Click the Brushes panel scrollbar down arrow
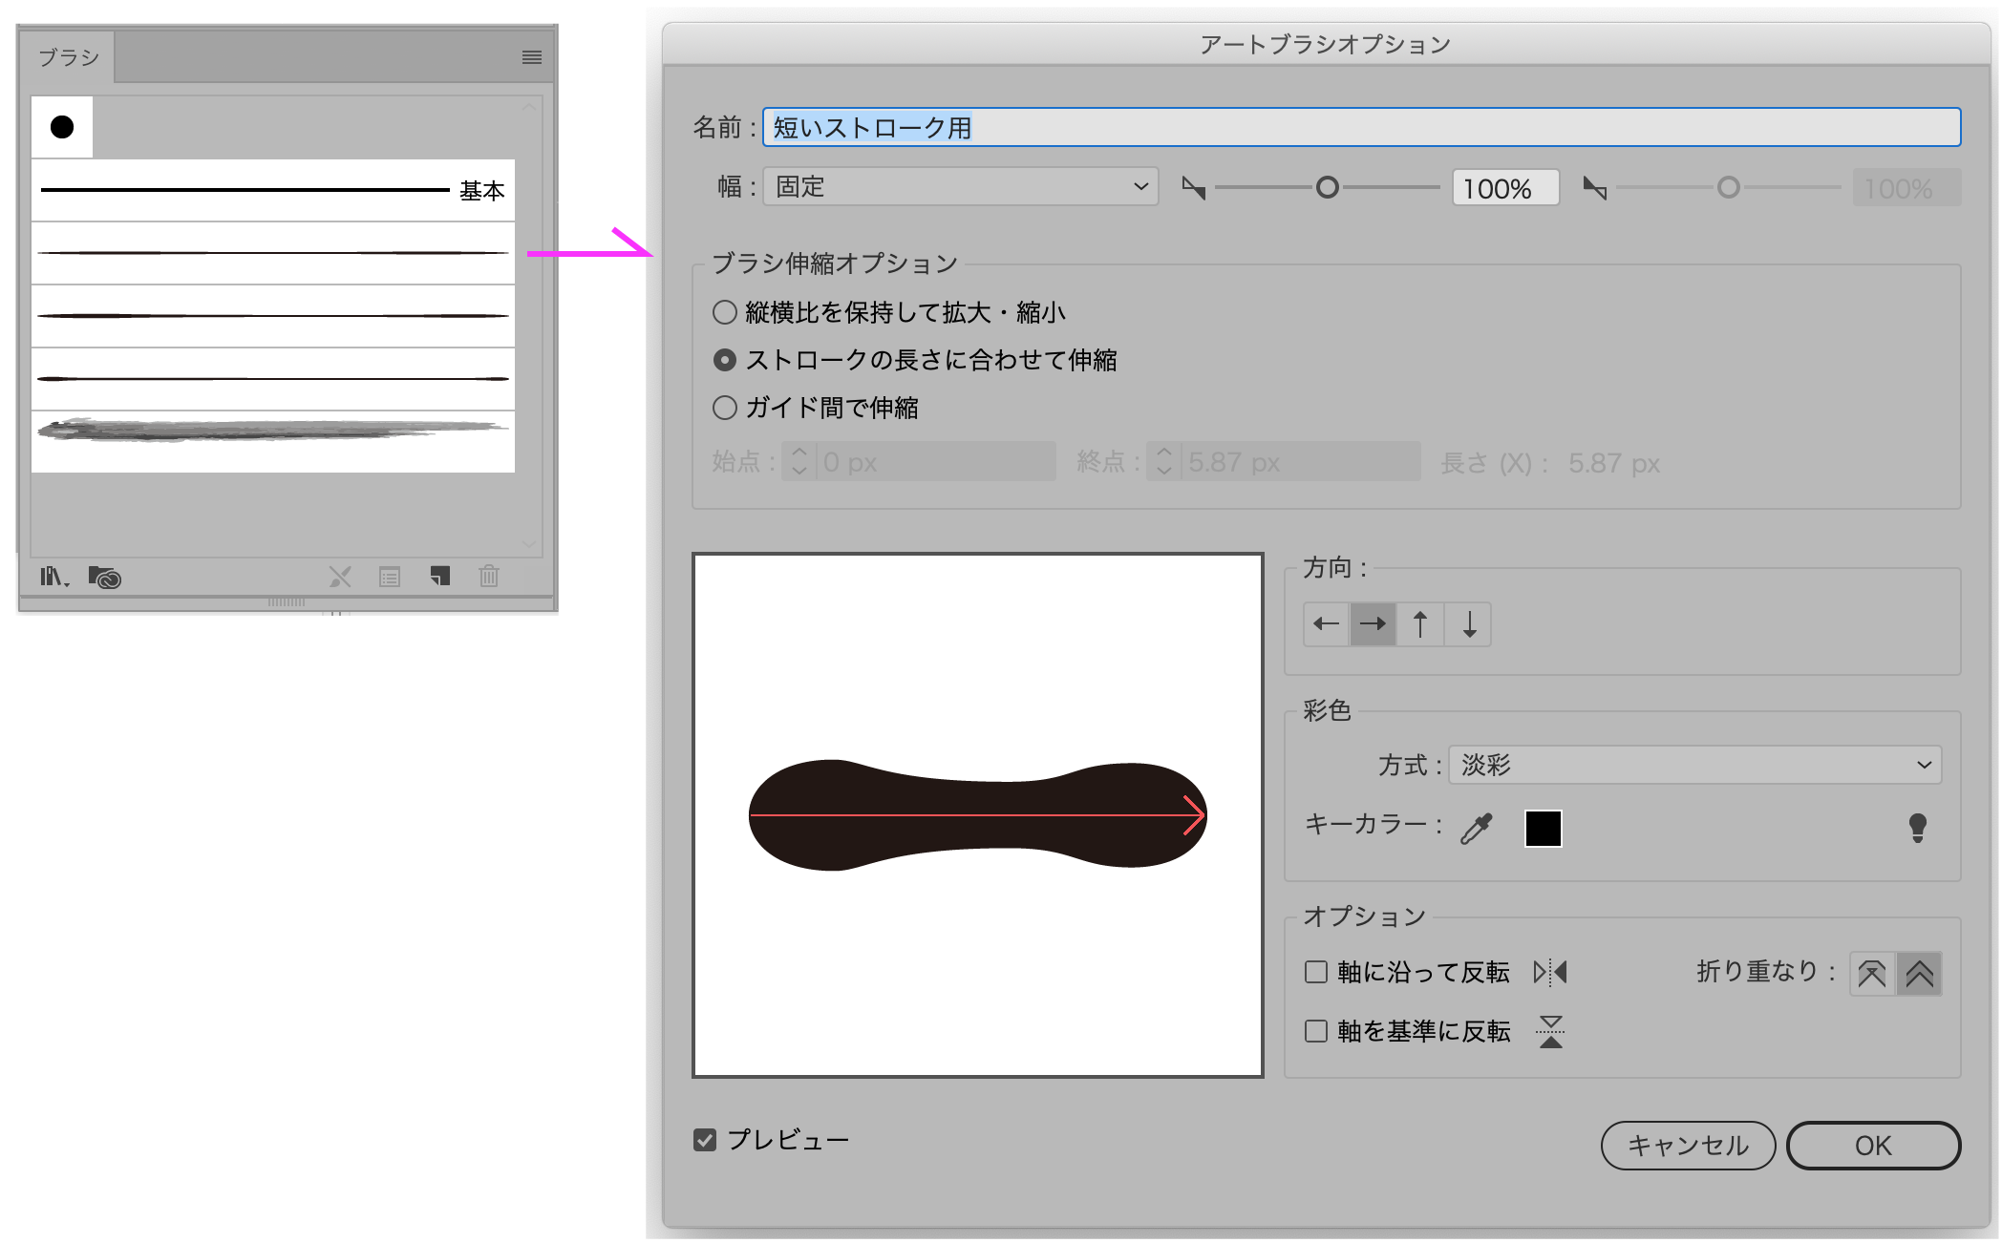2002x1243 pixels. [529, 543]
